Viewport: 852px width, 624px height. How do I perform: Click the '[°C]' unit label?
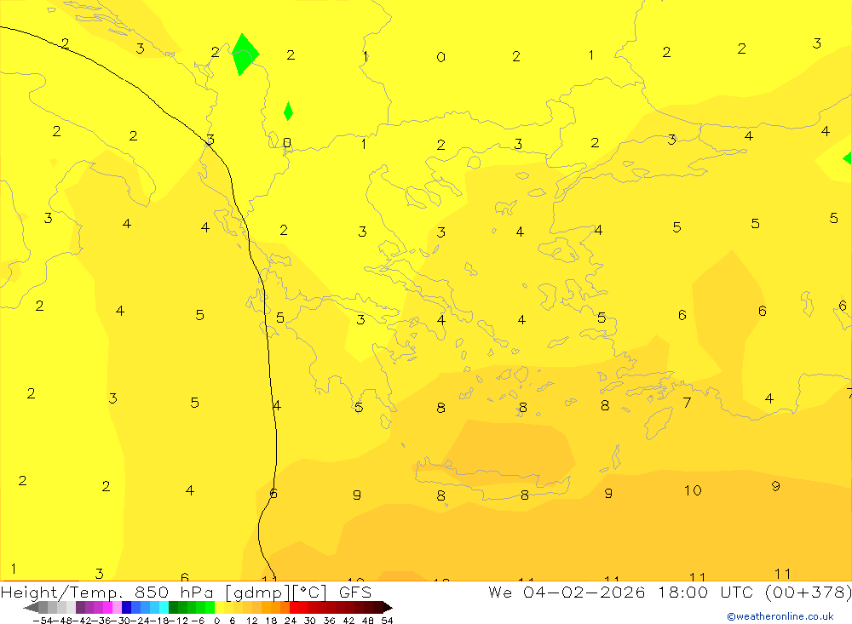(x=310, y=593)
